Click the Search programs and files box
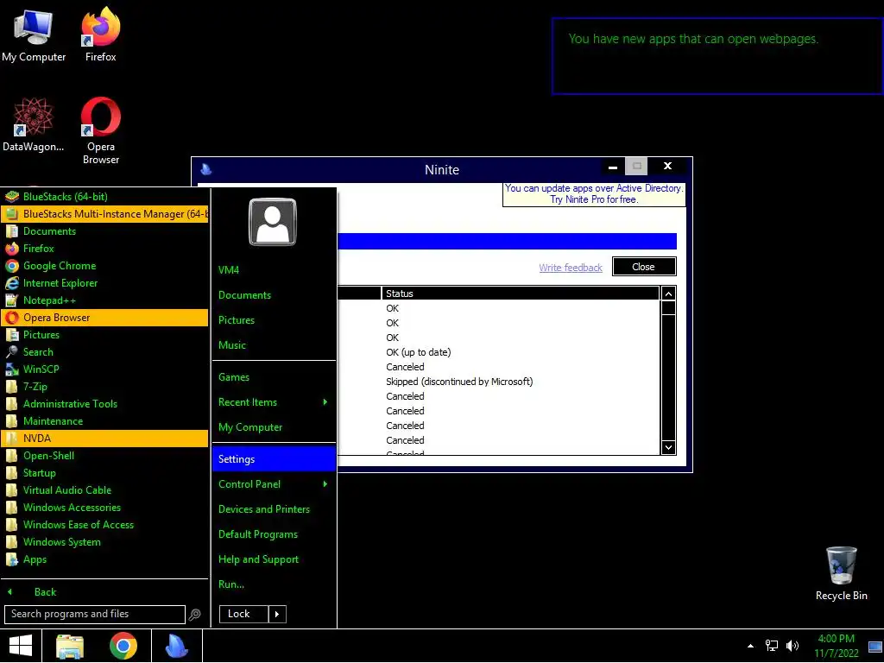Screen dimensions: 884x663 pyautogui.click(x=94, y=614)
